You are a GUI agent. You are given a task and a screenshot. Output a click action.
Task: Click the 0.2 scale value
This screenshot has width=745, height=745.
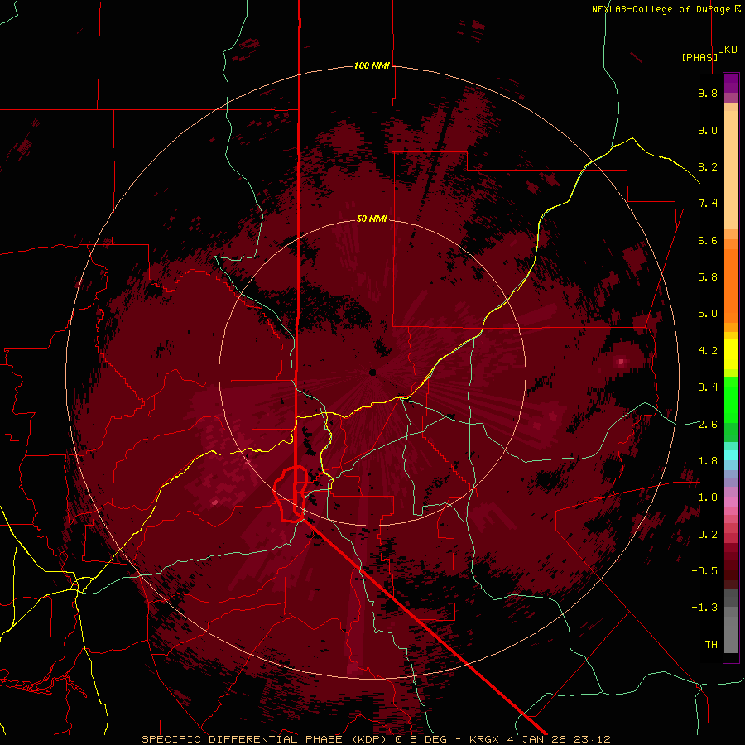708,535
